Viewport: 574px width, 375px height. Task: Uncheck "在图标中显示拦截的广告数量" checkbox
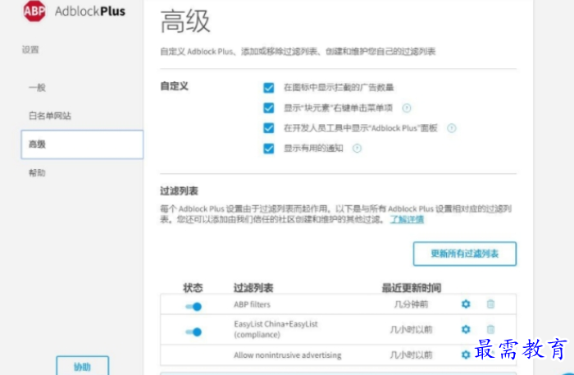coord(268,87)
